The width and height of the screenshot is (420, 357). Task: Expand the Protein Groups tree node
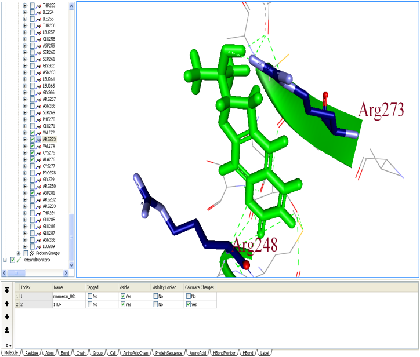18,253
